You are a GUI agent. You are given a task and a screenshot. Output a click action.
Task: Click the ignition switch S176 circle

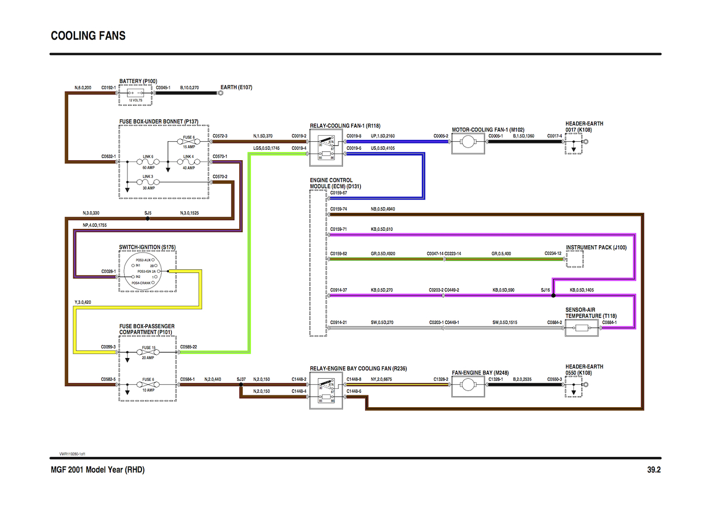click(147, 271)
